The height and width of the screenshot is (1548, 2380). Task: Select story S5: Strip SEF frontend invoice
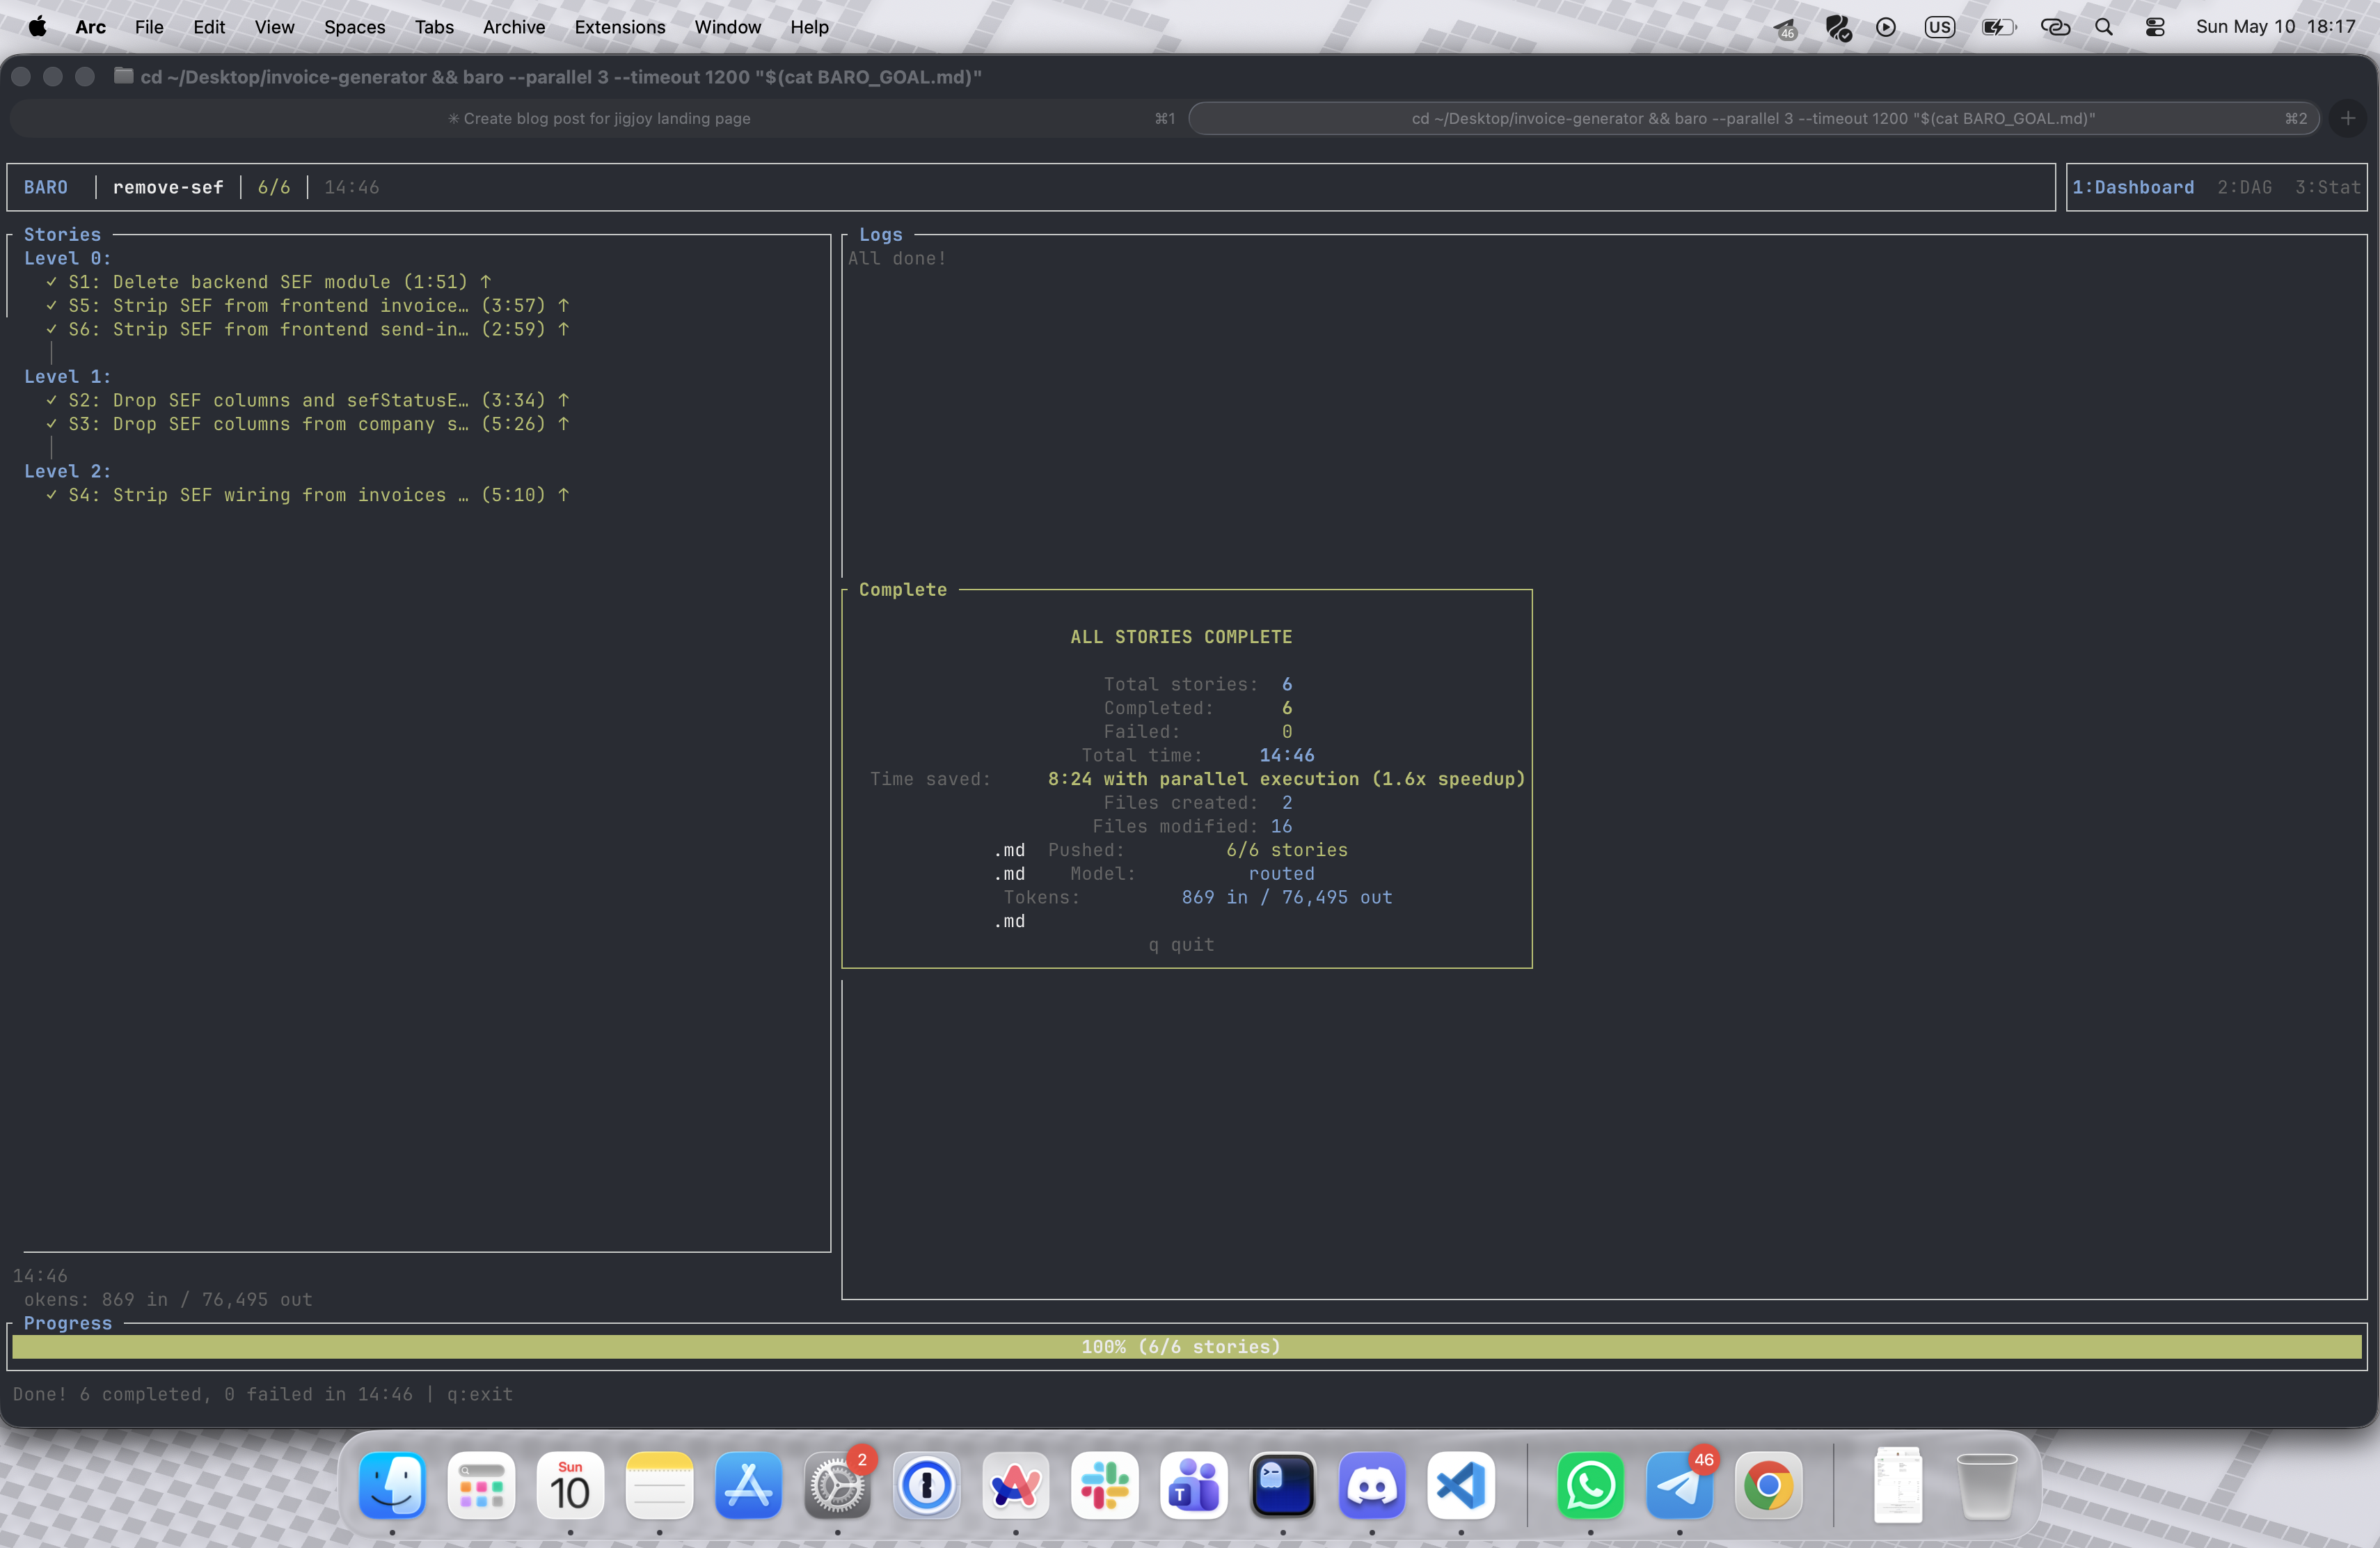tap(307, 306)
